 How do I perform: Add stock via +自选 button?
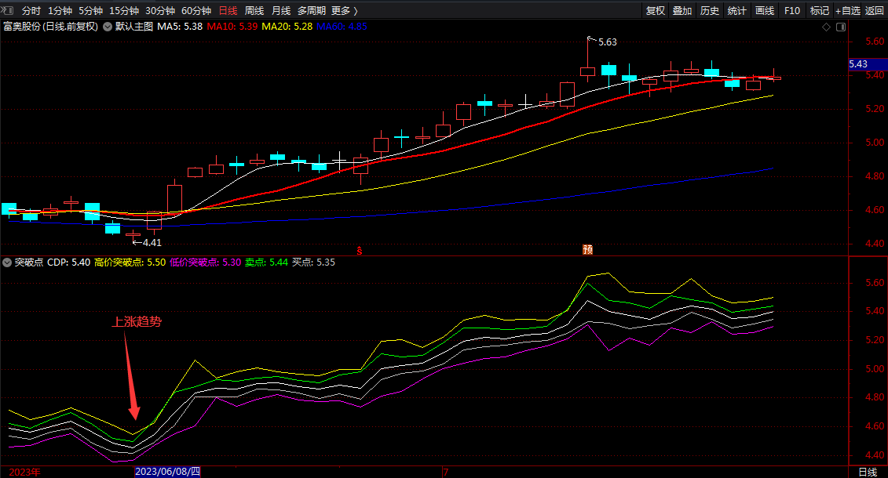coord(848,11)
